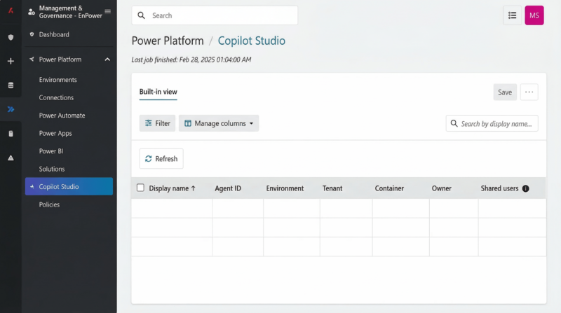The height and width of the screenshot is (313, 561).
Task: Collapse the Power Platform section chevron
Action: (107, 60)
